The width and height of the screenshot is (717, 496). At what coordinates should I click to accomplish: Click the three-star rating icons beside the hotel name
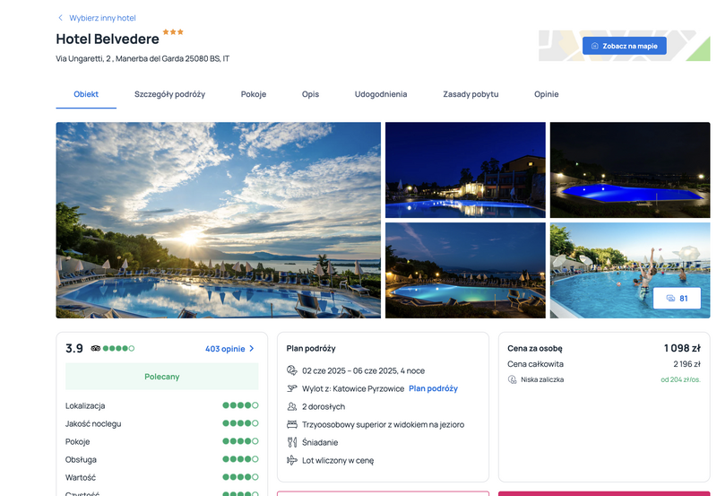pos(173,32)
